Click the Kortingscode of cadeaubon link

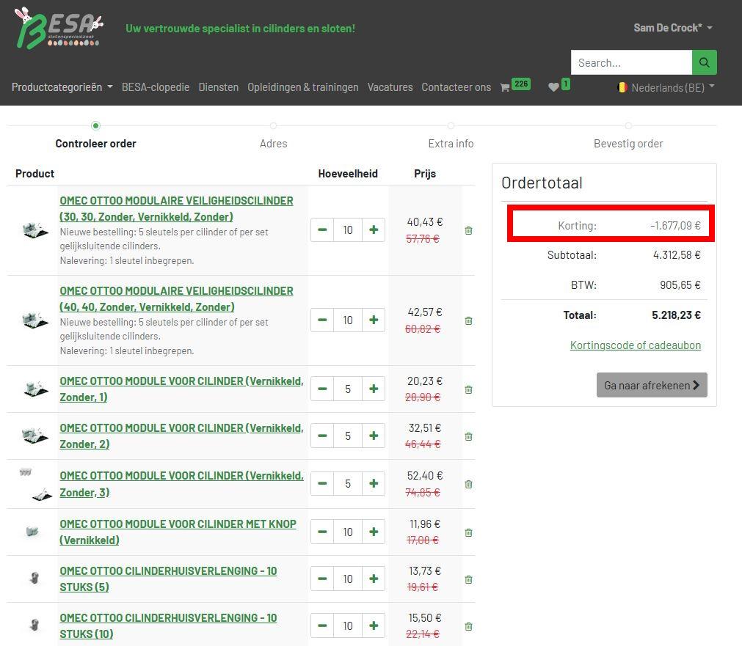[635, 345]
